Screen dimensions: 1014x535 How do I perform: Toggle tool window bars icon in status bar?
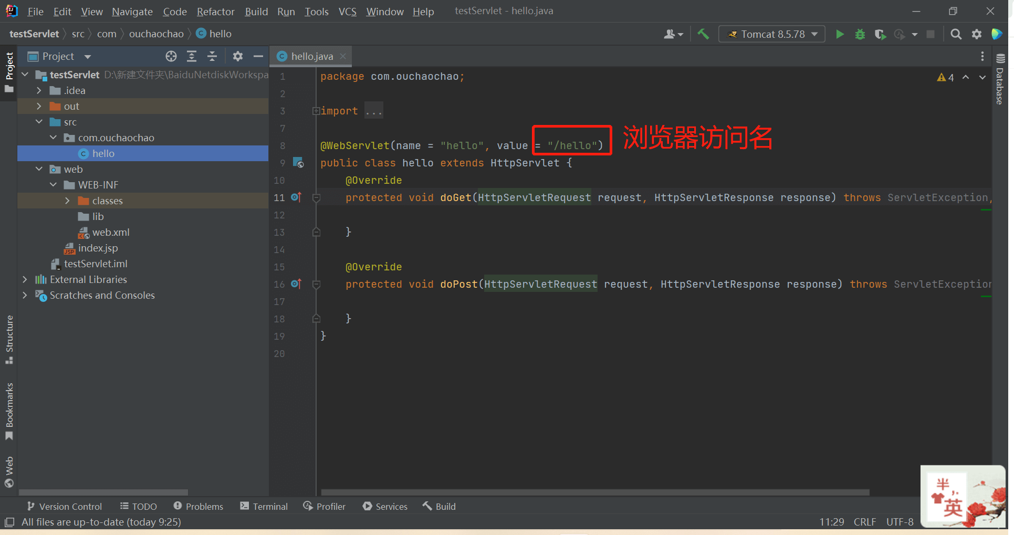click(9, 522)
